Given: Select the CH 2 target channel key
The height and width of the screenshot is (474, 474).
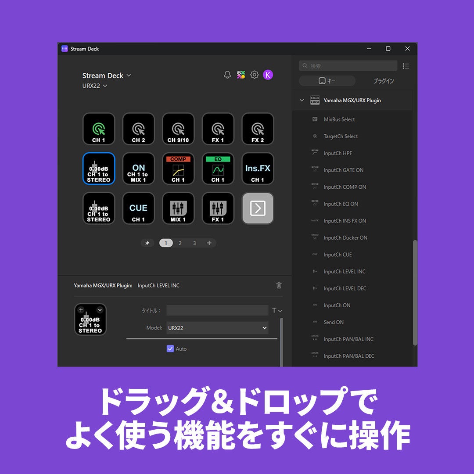Looking at the screenshot, I should tap(138, 129).
